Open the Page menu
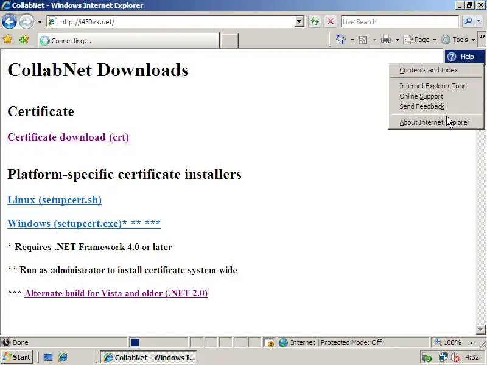Image resolution: width=487 pixels, height=365 pixels. 419,40
